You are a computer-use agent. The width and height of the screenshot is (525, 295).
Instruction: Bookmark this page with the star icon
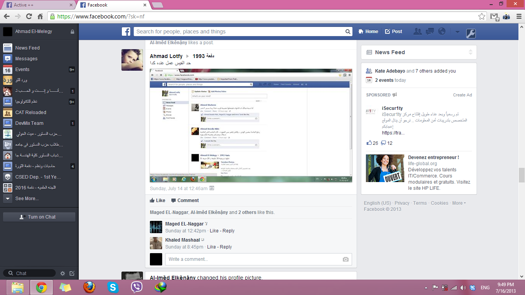(x=482, y=17)
